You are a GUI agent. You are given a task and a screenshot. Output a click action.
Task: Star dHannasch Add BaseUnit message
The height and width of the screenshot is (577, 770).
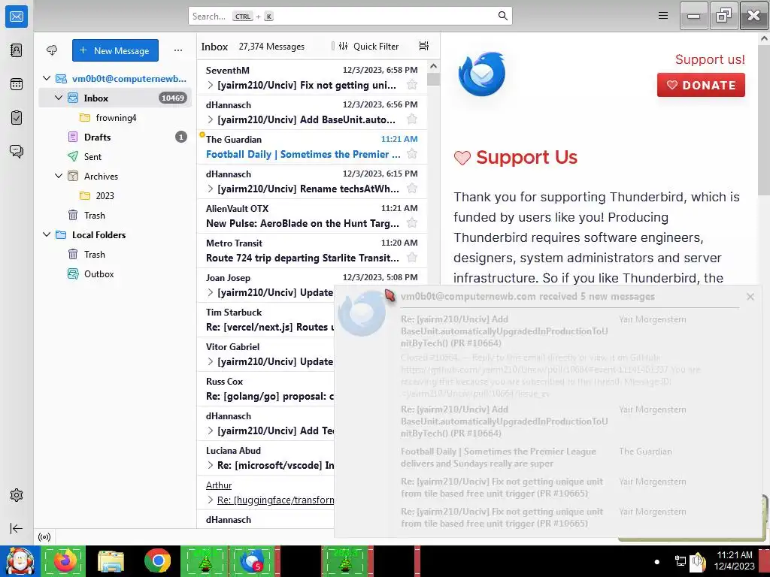pos(412,119)
